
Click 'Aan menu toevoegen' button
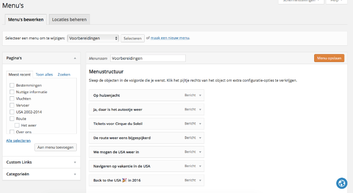56,147
